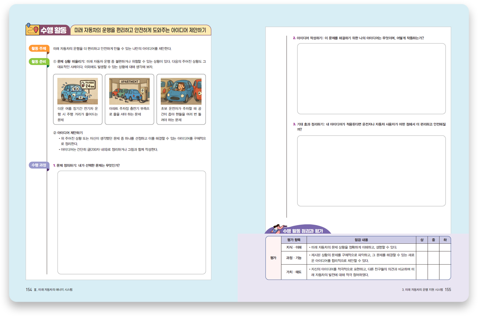The width and height of the screenshot is (478, 316).
Task: Click the orange 활동 주제 badge
Action: click(39, 48)
